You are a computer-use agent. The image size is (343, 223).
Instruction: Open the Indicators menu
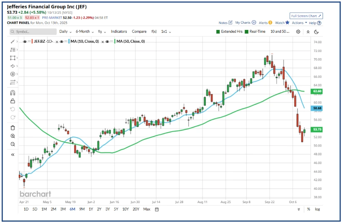pyautogui.click(x=119, y=32)
